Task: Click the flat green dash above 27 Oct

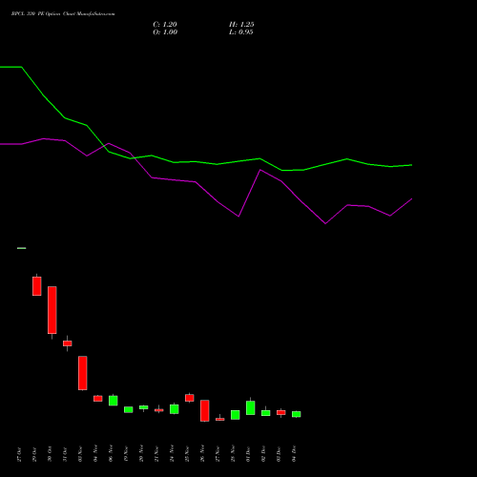Action: tap(22, 248)
